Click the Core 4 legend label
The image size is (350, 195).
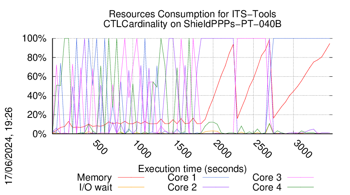267,187
